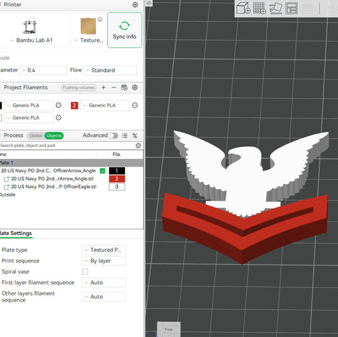Viewport: 338px width, 337px height.
Task: Edit third Generic PLA filament preset
Action: coord(58,118)
